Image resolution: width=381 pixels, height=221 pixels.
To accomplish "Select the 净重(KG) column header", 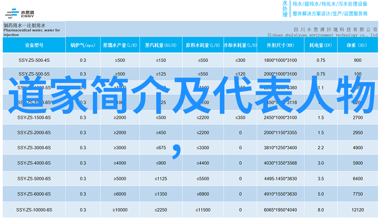I will 357,45.
